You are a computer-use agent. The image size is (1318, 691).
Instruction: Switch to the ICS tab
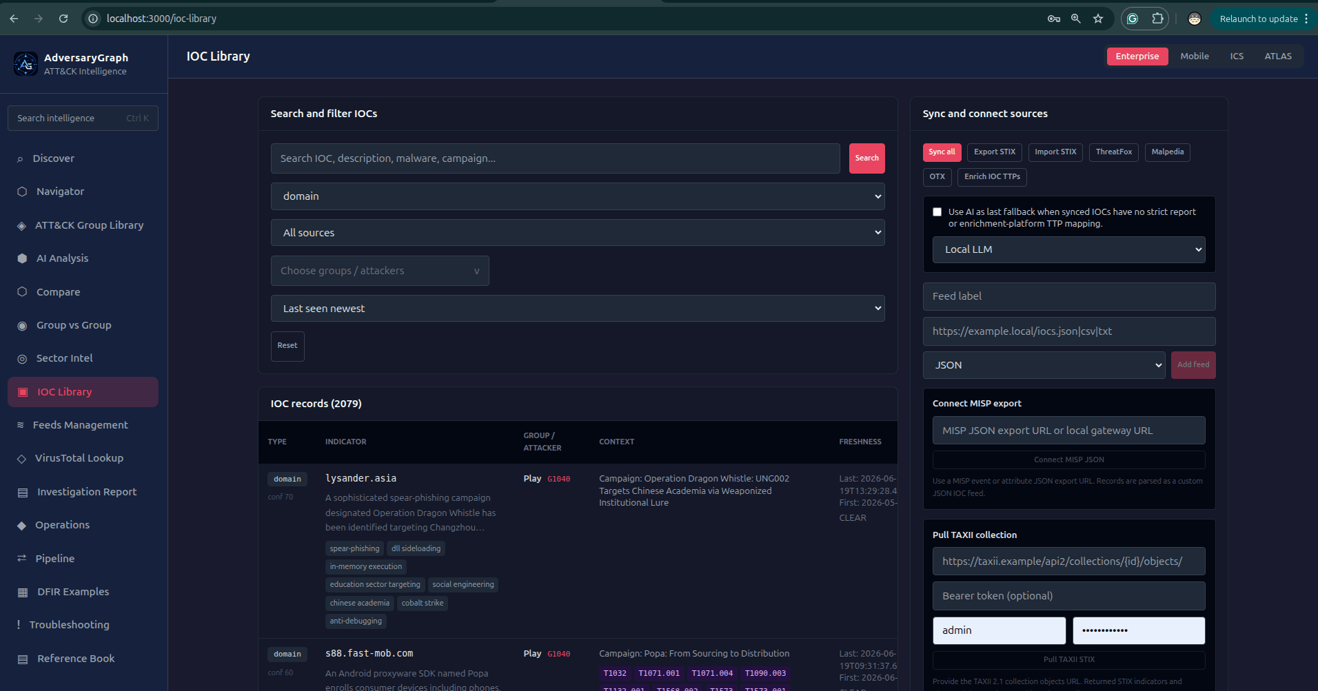click(x=1237, y=56)
